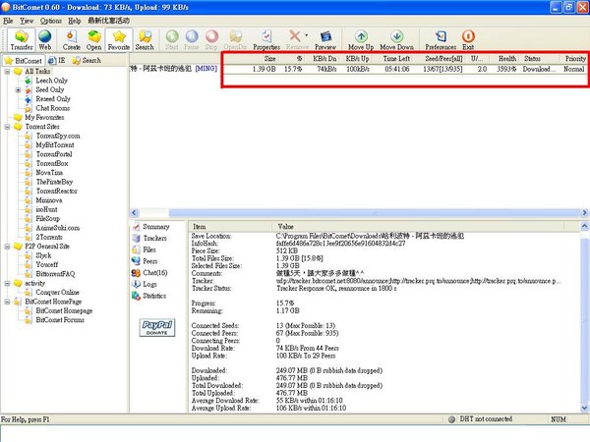Select the [MING] torrent task row

[x=359, y=69]
